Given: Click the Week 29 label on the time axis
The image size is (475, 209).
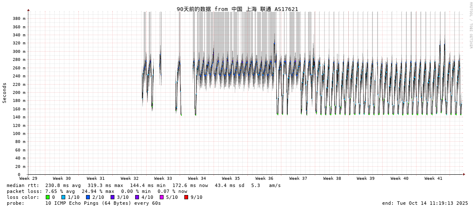Looking at the screenshot, I should point(28,179).
